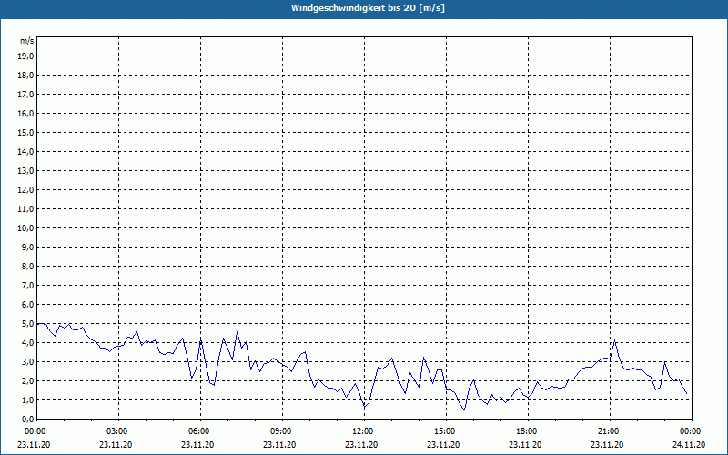Viewport: 728px width, 455px height.
Task: Click the 12:00 time axis label
Action: (x=362, y=431)
